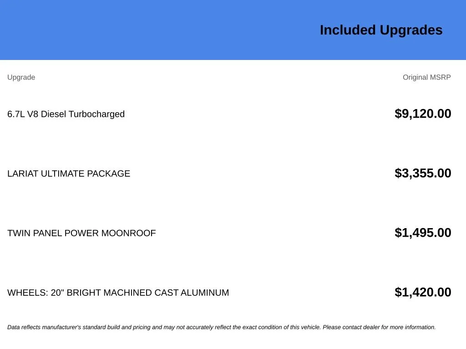This screenshot has width=466, height=349.
Task: Click the Included Upgrades heading
Action: pos(381,30)
